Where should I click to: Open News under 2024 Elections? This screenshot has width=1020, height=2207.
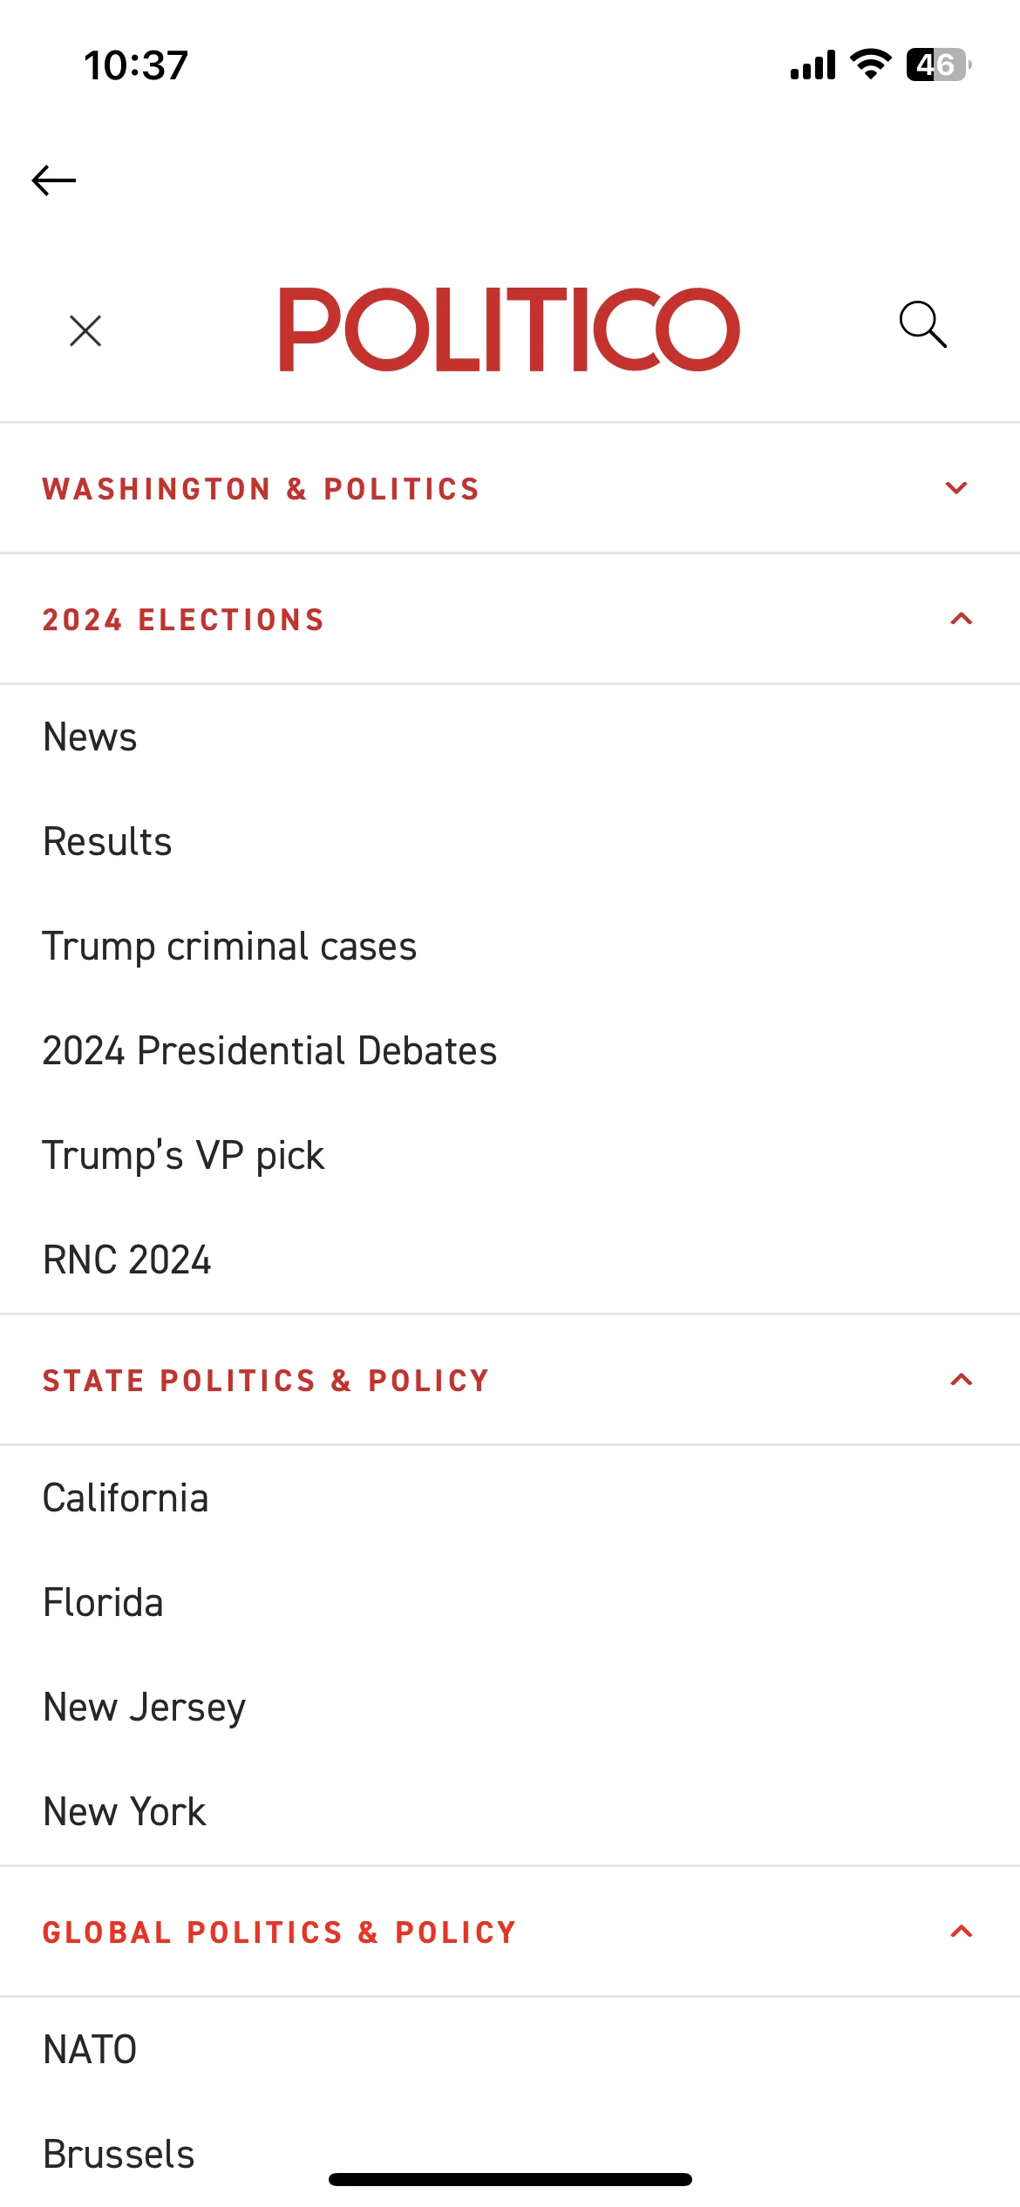(91, 737)
